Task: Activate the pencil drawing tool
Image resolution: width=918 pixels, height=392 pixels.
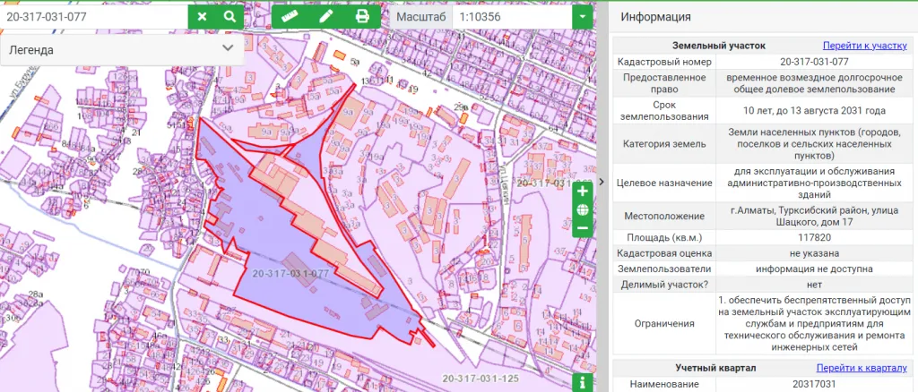Action: pyautogui.click(x=325, y=16)
